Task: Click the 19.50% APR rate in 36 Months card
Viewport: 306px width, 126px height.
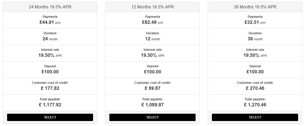Action: coord(255,56)
